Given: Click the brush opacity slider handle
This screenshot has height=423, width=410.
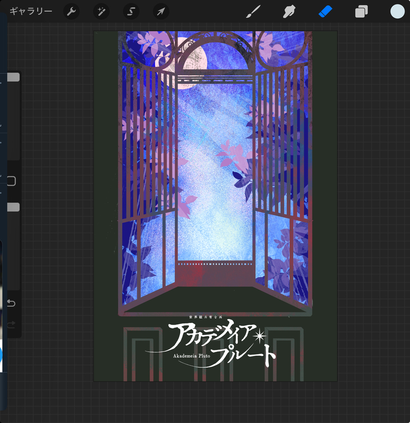Looking at the screenshot, I should (13, 207).
